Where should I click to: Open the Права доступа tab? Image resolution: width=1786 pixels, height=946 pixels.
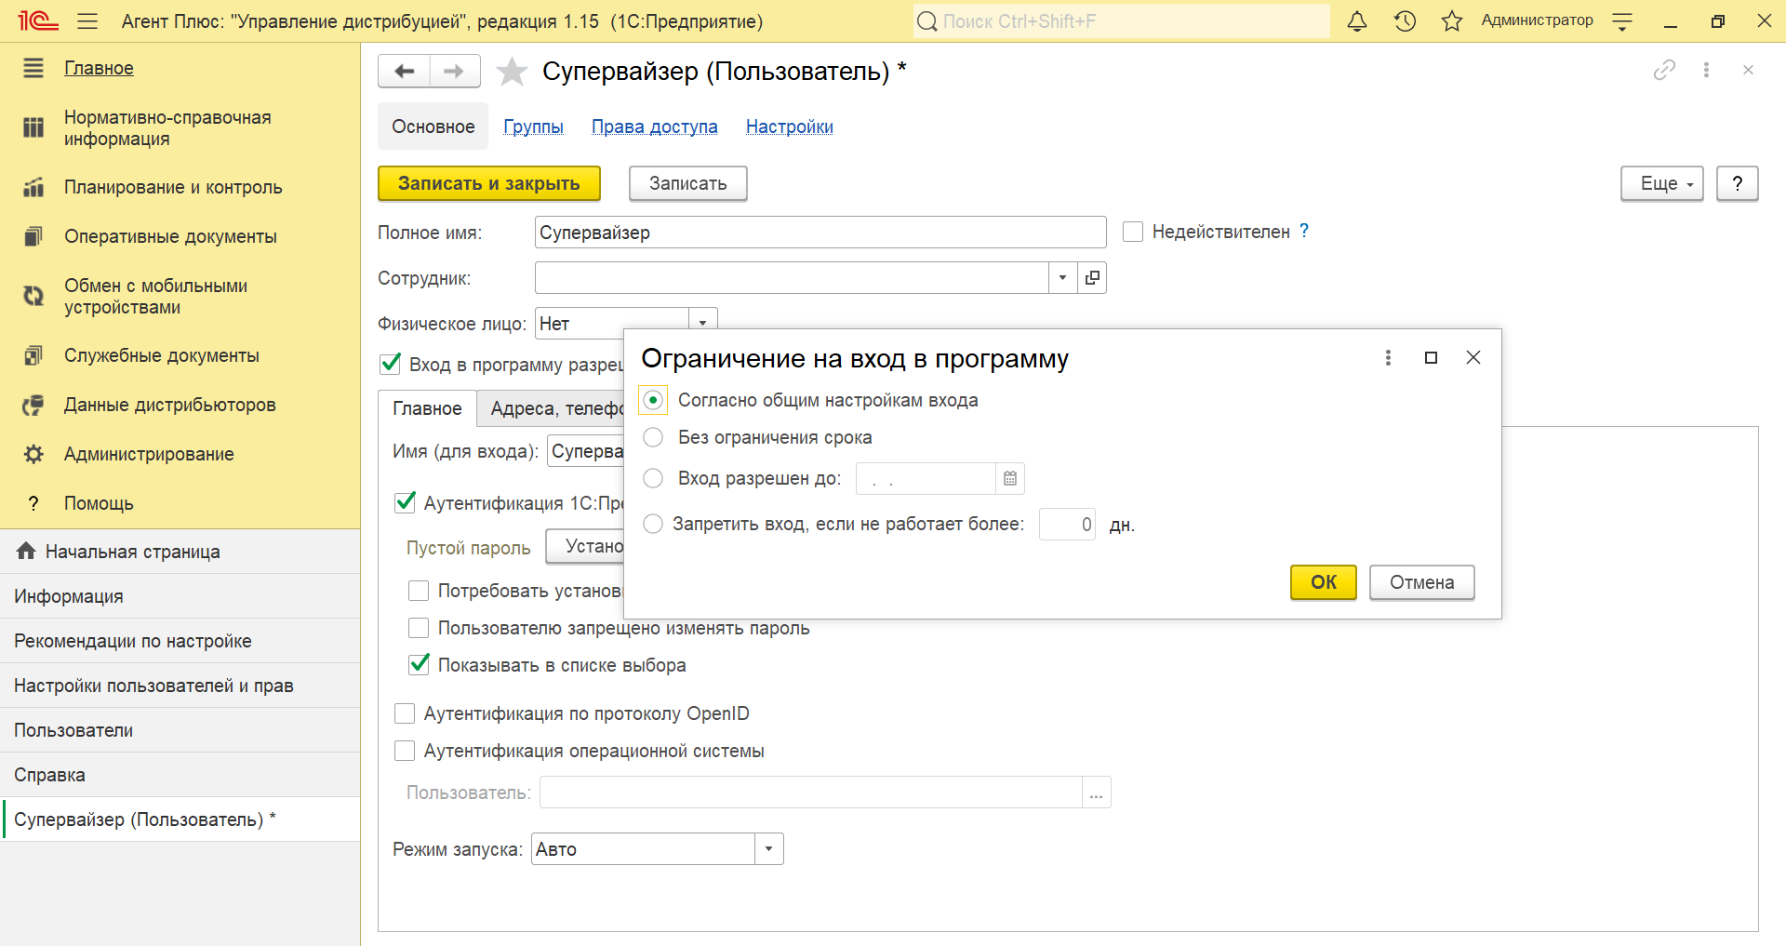coord(655,127)
